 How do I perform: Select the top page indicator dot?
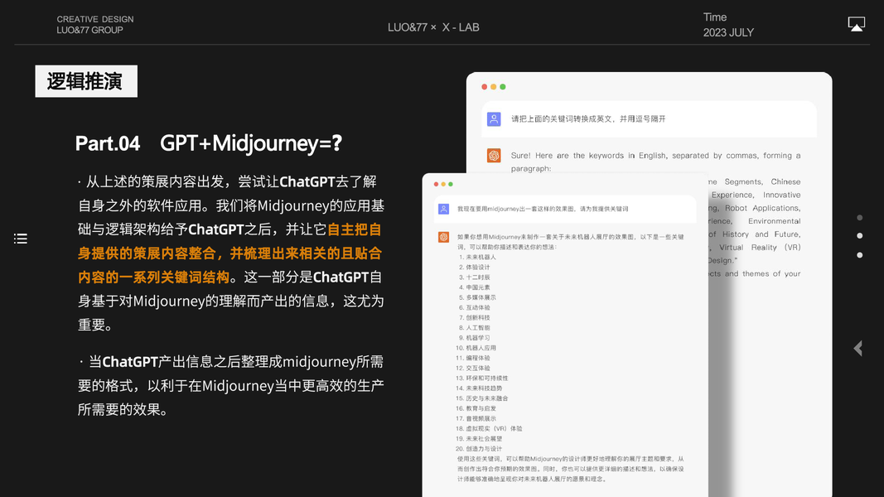859,218
